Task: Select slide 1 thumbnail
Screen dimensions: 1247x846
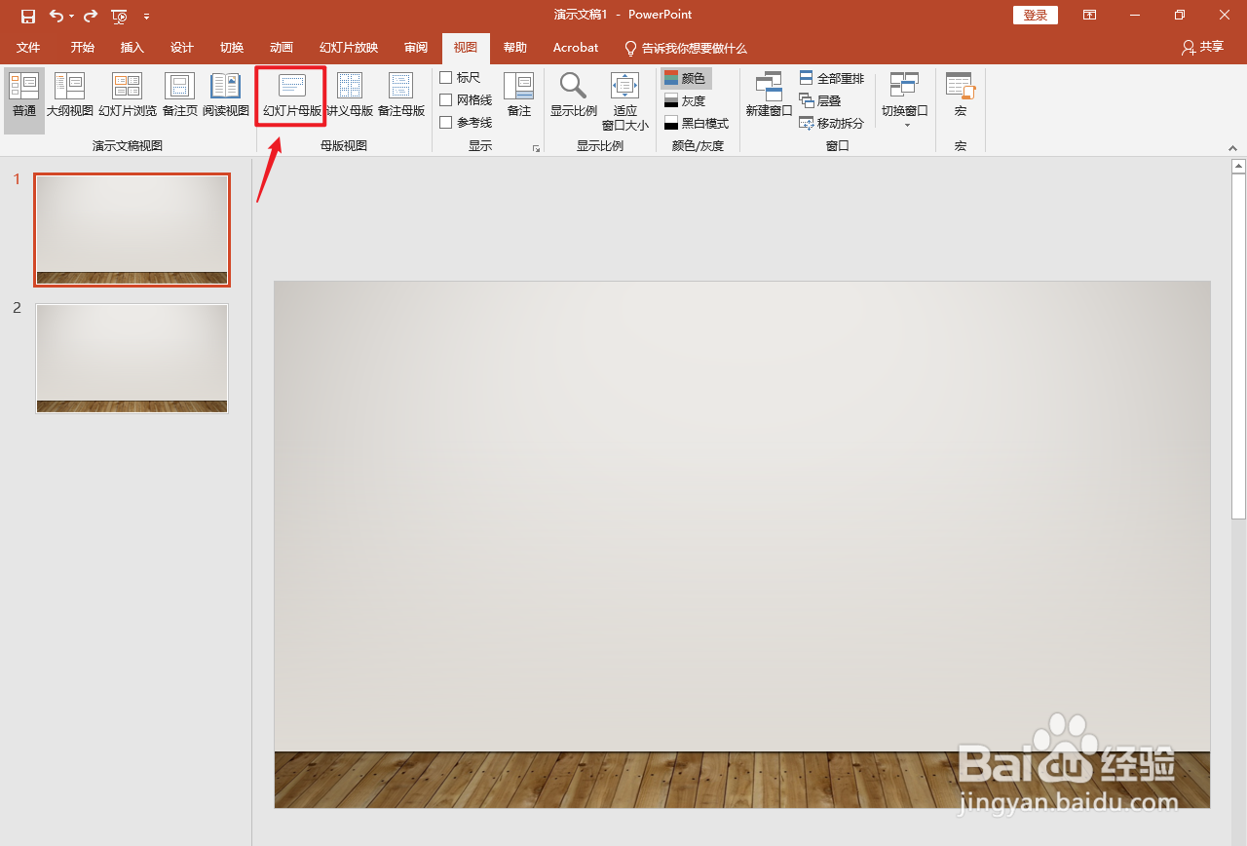Action: coord(132,230)
